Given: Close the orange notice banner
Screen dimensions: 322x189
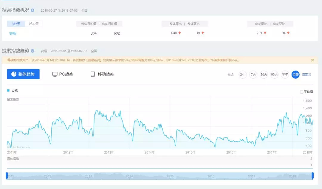Looking at the screenshot, I should coord(312,60).
